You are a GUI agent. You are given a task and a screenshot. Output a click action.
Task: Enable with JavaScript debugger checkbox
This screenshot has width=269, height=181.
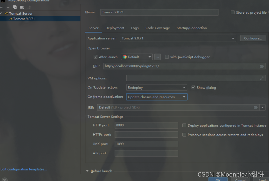[x=167, y=57]
